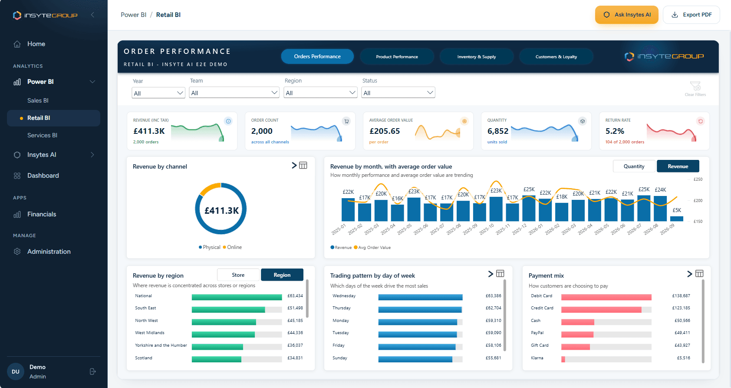Viewport: 731px width, 388px height.
Task: Click the icon on Average Order Value card
Action: 464,121
